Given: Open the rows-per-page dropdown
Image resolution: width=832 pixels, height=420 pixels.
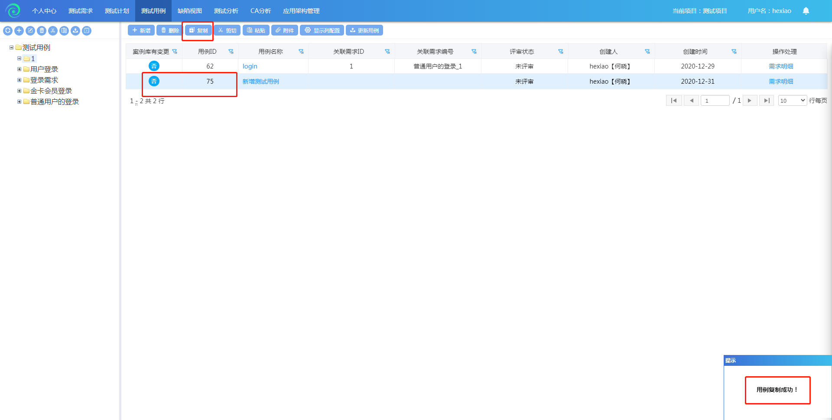Looking at the screenshot, I should tap(792, 101).
